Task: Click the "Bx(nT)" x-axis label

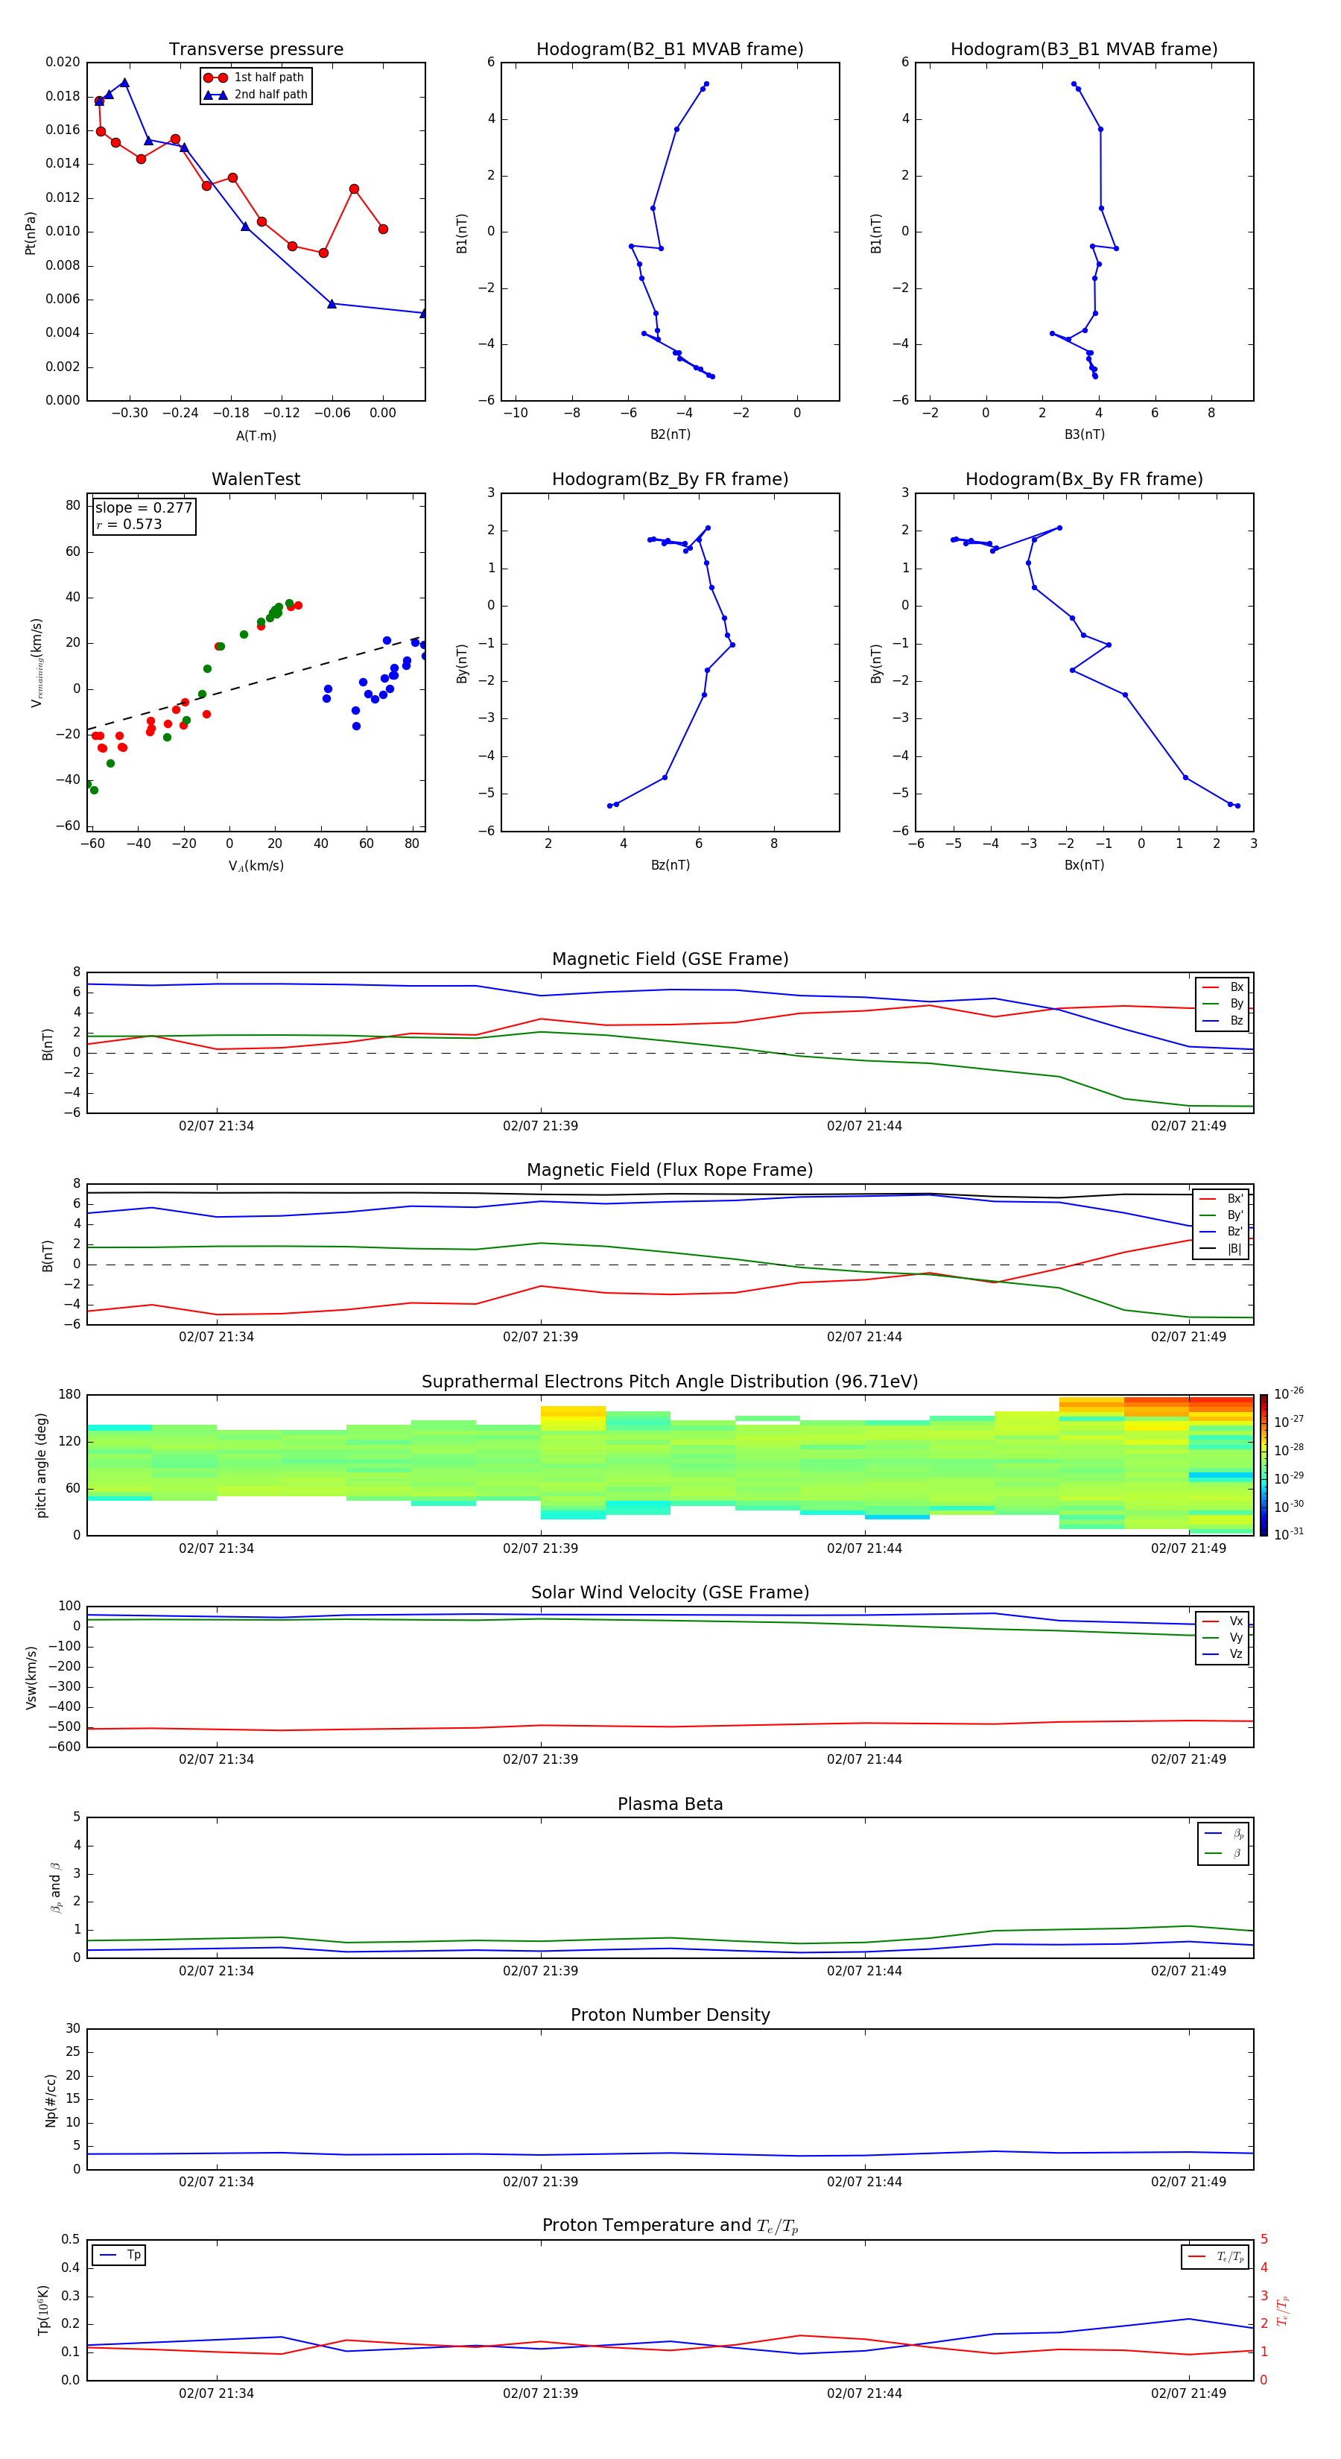Action: point(1084,865)
